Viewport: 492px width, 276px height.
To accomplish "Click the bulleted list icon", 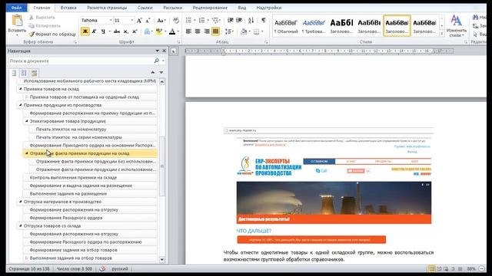I will pyautogui.click(x=188, y=21).
